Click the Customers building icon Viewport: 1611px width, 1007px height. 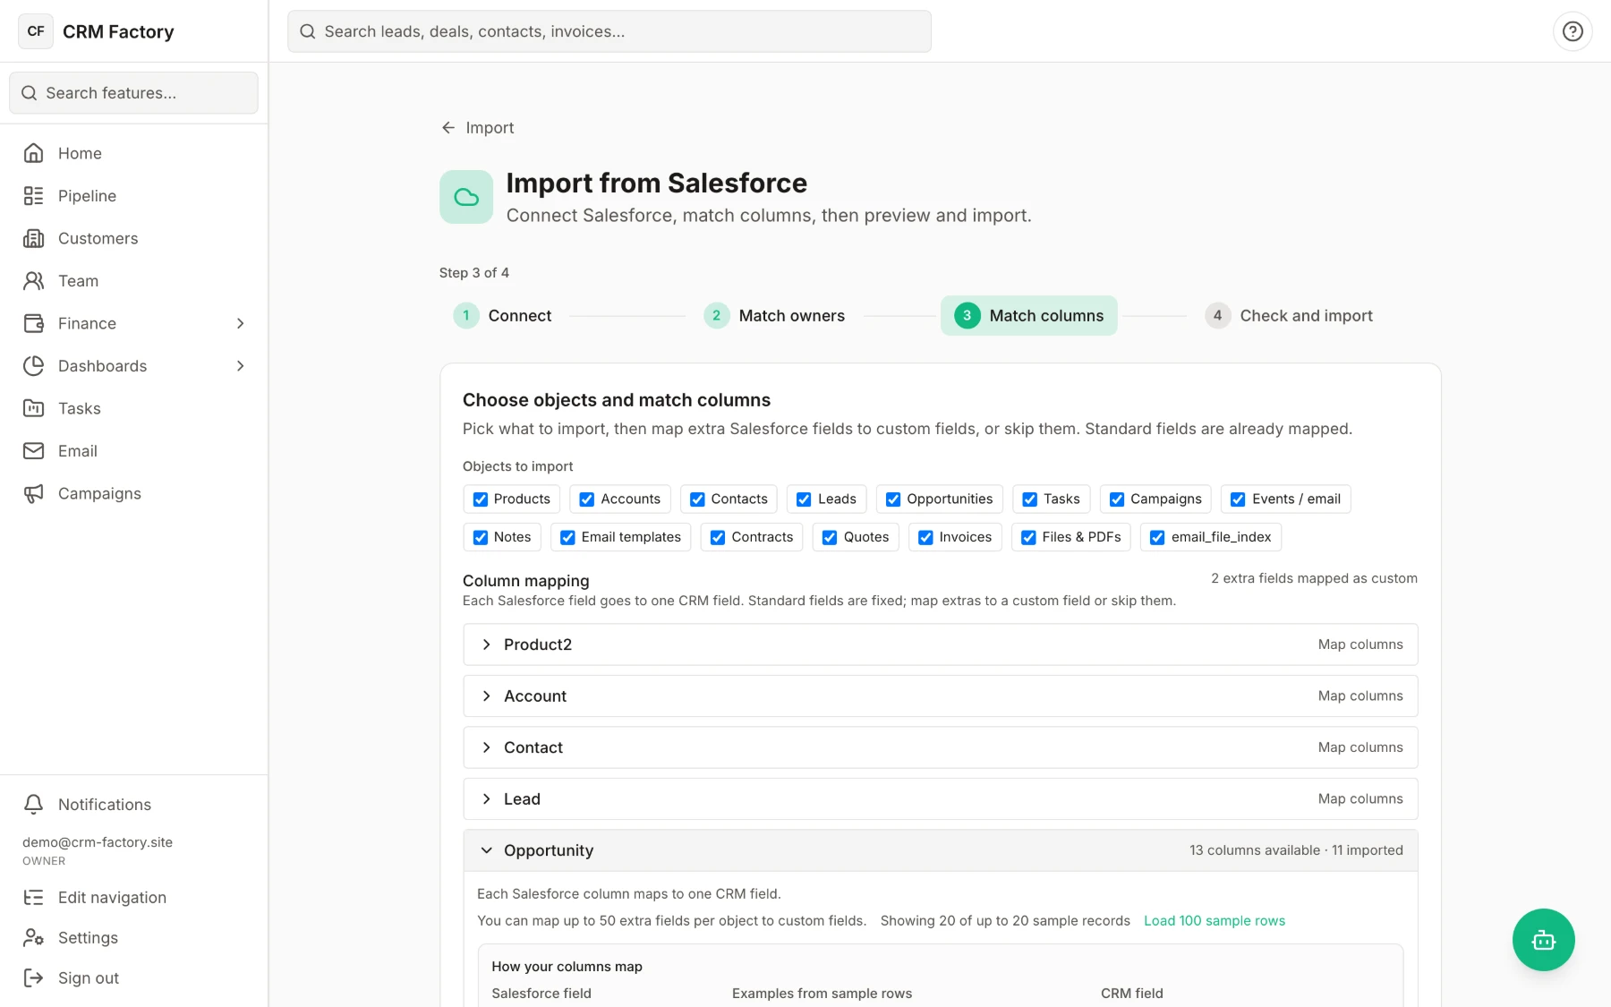coord(33,238)
